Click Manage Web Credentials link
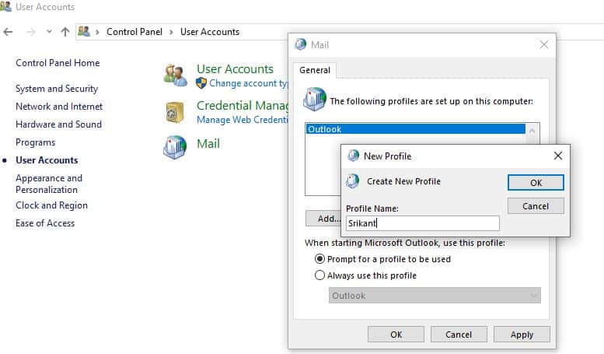This screenshot has height=354, width=604. coord(242,120)
